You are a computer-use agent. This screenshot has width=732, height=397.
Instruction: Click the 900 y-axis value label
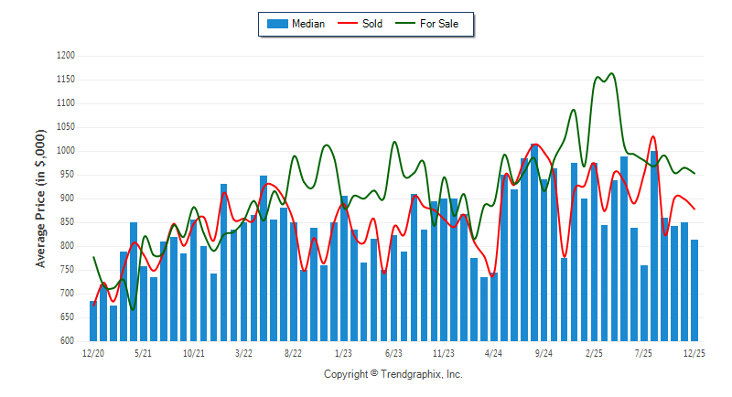click(x=66, y=198)
